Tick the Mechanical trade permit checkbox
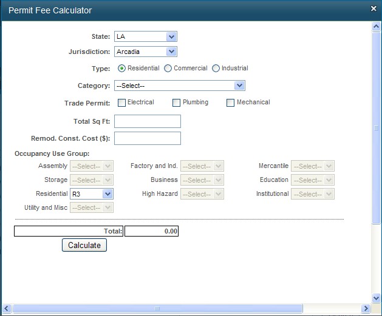Image resolution: width=382 pixels, height=316 pixels. pyautogui.click(x=230, y=103)
